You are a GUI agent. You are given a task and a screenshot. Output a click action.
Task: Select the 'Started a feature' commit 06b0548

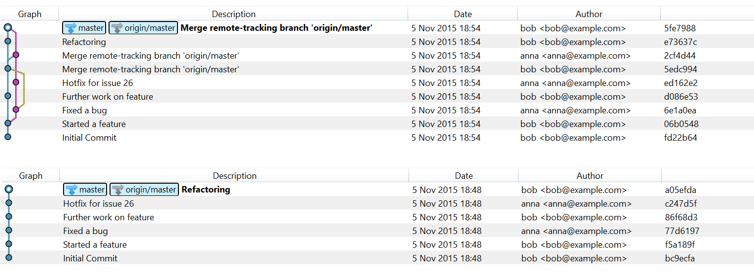[x=94, y=124]
